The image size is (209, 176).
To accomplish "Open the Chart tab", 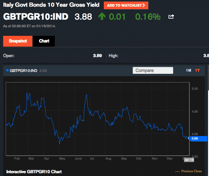I will tap(44, 41).
